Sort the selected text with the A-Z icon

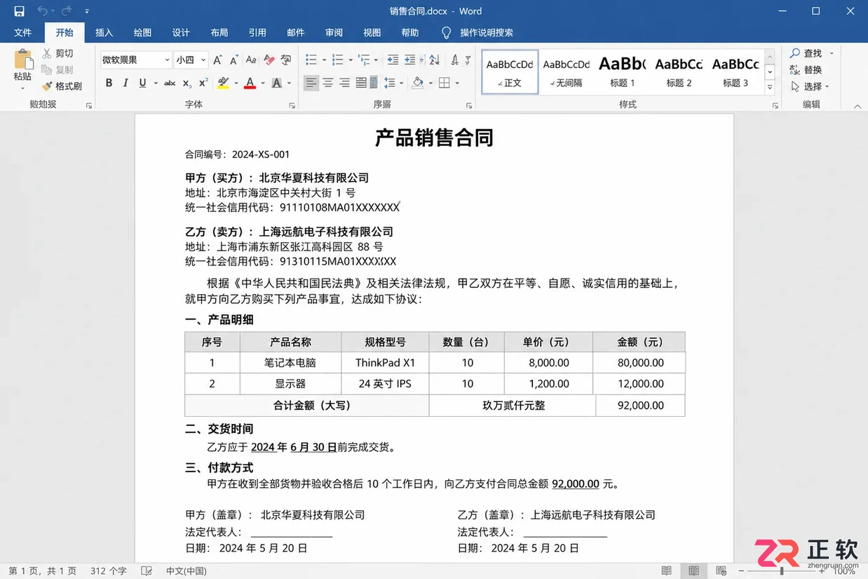click(434, 60)
